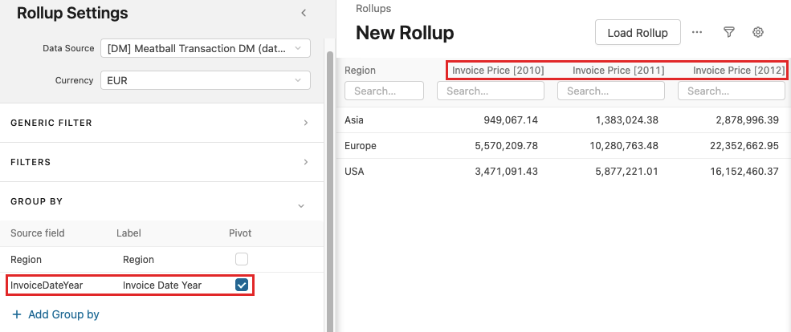791x332 pixels.
Task: Click the Invoice Price [2012] search field
Action: tap(732, 91)
